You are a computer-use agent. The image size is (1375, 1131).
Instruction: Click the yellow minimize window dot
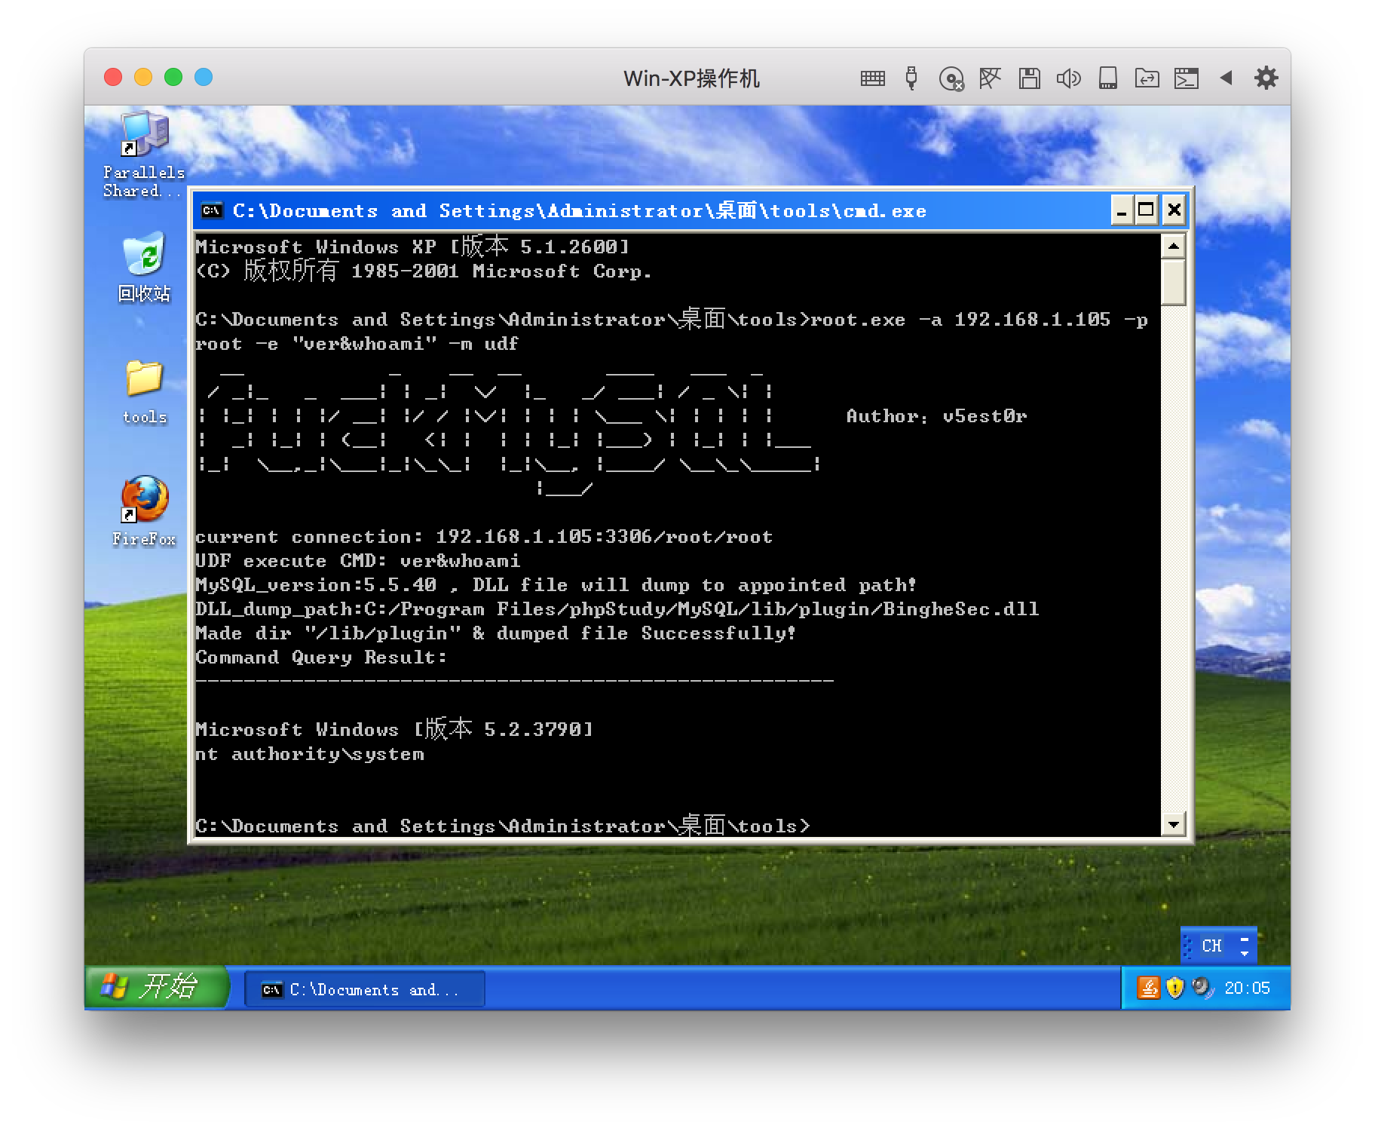click(x=143, y=77)
